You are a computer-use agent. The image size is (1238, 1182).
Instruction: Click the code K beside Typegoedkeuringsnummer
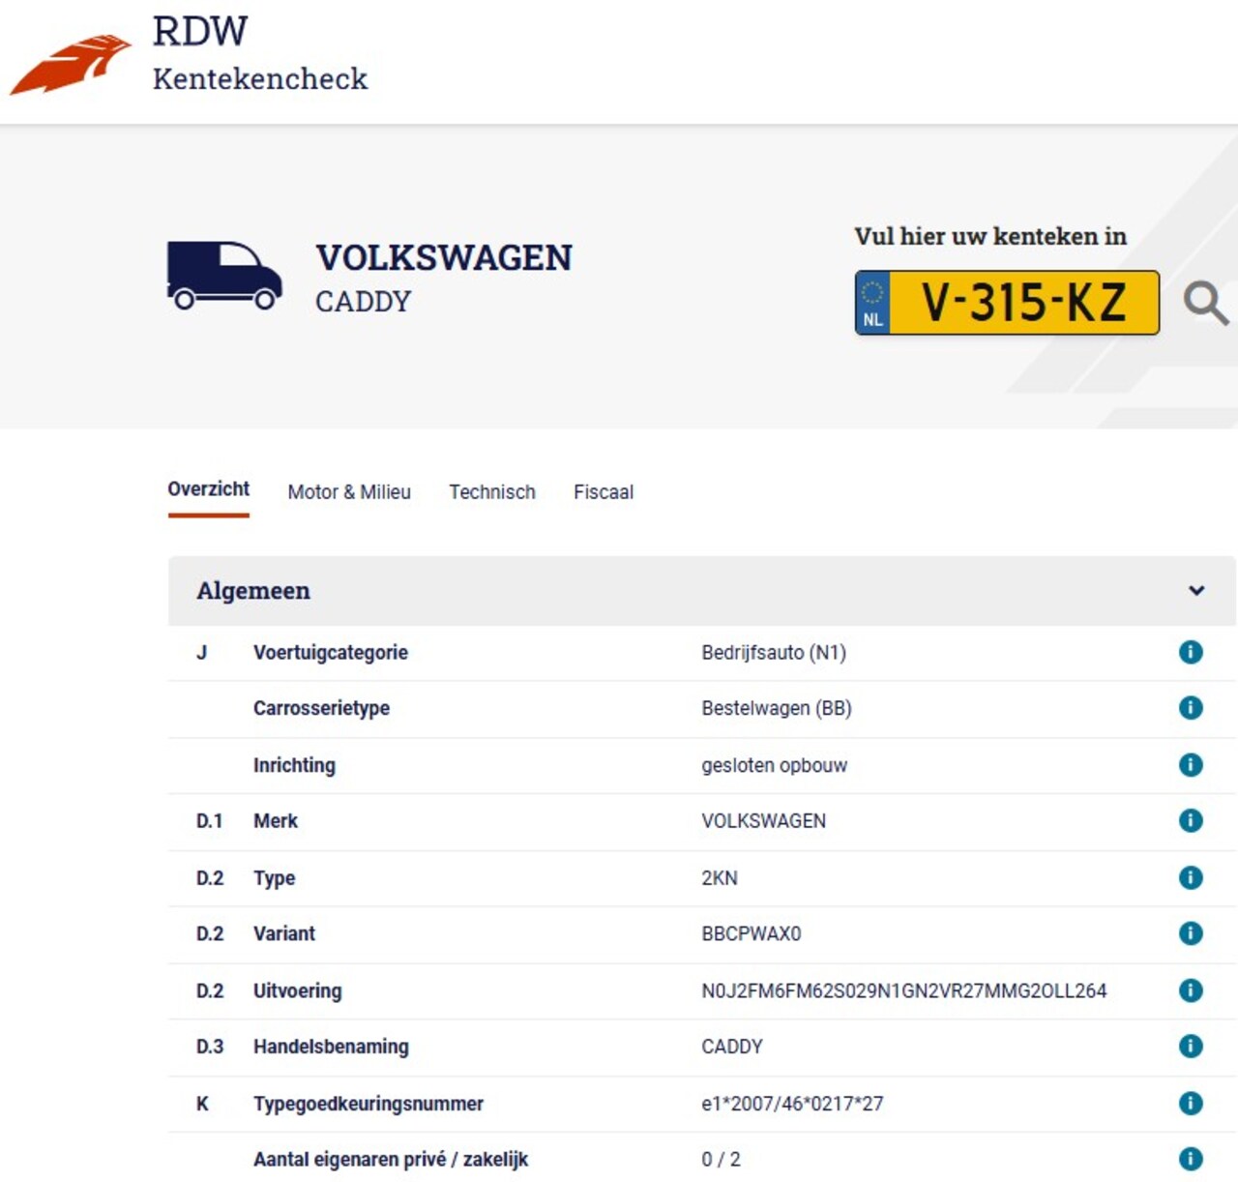202,1103
